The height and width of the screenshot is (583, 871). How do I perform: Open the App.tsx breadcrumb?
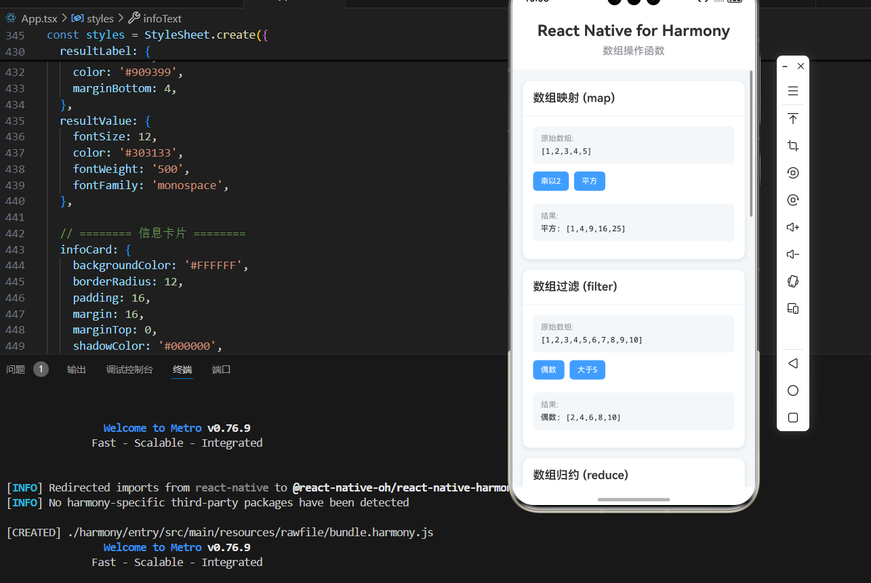pos(39,18)
